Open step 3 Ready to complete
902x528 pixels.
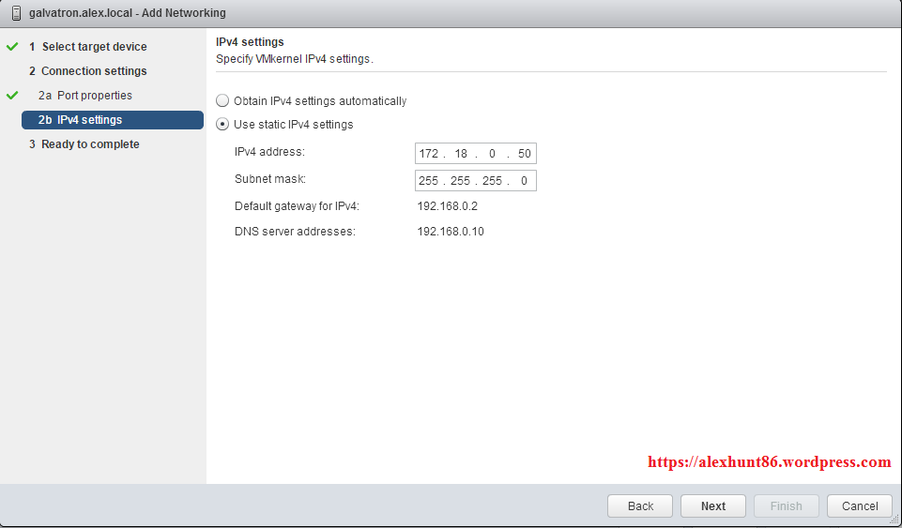[84, 144]
